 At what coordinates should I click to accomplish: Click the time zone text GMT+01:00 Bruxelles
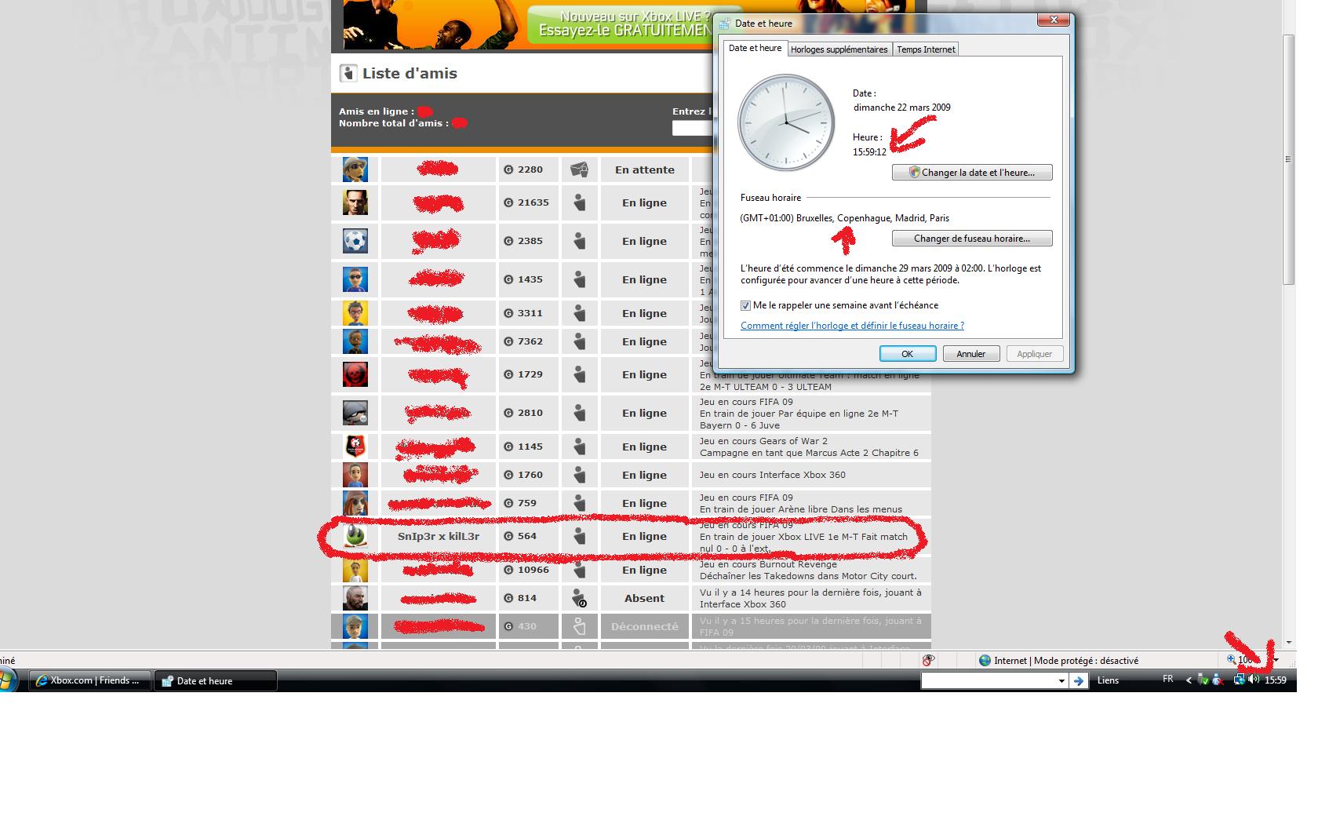(x=844, y=218)
